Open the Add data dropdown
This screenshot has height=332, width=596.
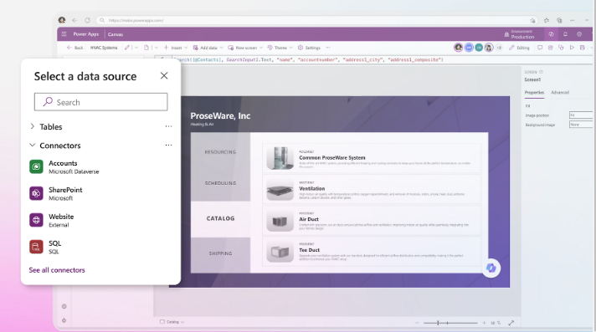208,48
